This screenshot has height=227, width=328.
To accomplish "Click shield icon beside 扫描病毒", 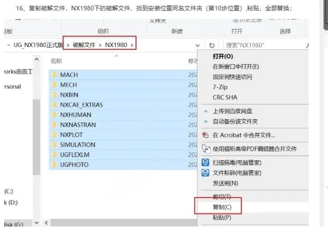I will point(205,162).
